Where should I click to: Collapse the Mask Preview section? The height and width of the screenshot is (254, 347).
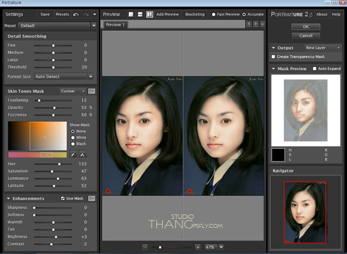(274, 69)
